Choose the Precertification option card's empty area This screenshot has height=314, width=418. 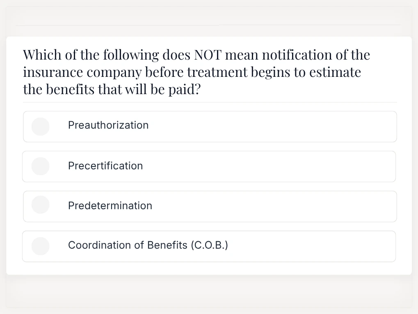pyautogui.click(x=269, y=166)
